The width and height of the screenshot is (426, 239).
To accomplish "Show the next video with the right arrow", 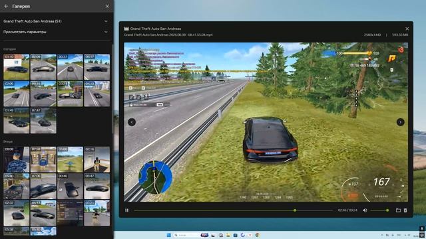I will point(400,122).
